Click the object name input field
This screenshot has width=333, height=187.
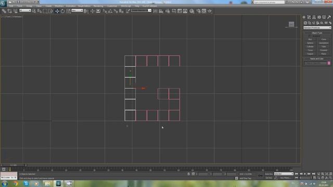pos(315,63)
